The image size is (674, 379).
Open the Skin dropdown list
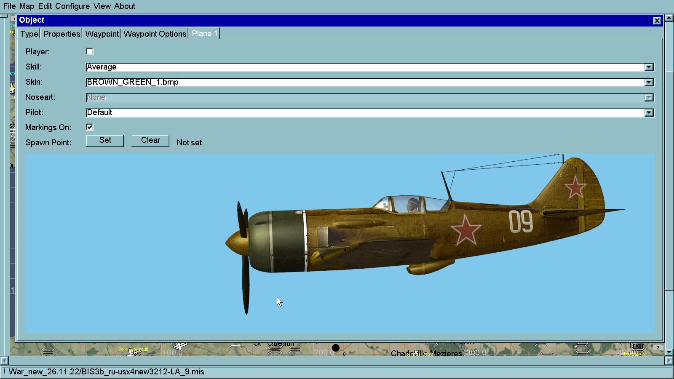tap(649, 82)
